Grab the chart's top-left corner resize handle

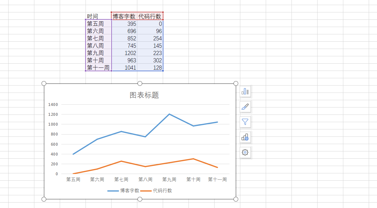(44, 83)
